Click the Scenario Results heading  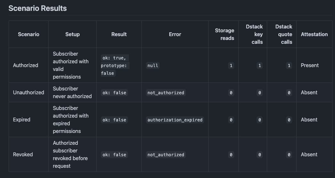(x=38, y=8)
